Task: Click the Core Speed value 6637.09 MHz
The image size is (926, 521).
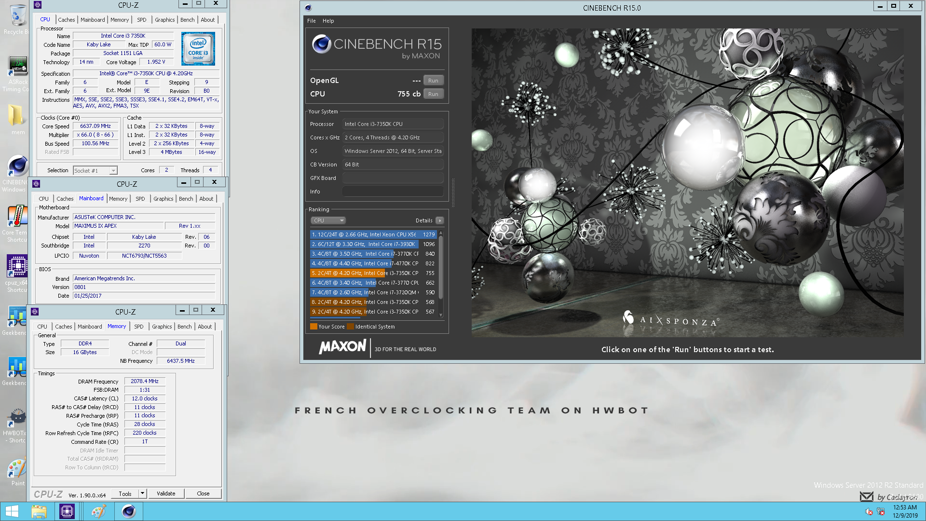Action: (95, 126)
